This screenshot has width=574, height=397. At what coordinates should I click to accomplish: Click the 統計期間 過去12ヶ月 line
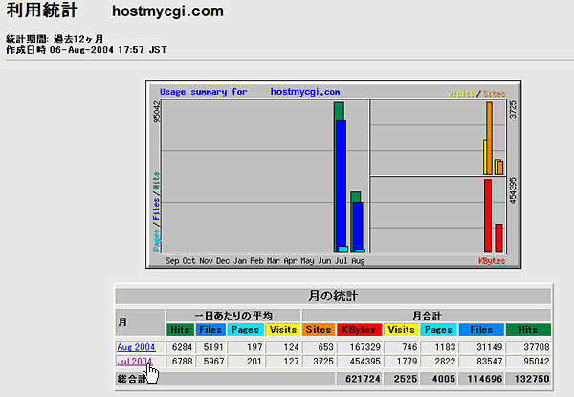tap(55, 39)
